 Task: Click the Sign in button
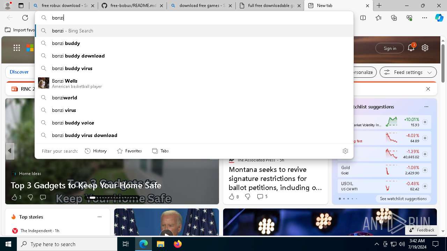point(390,48)
